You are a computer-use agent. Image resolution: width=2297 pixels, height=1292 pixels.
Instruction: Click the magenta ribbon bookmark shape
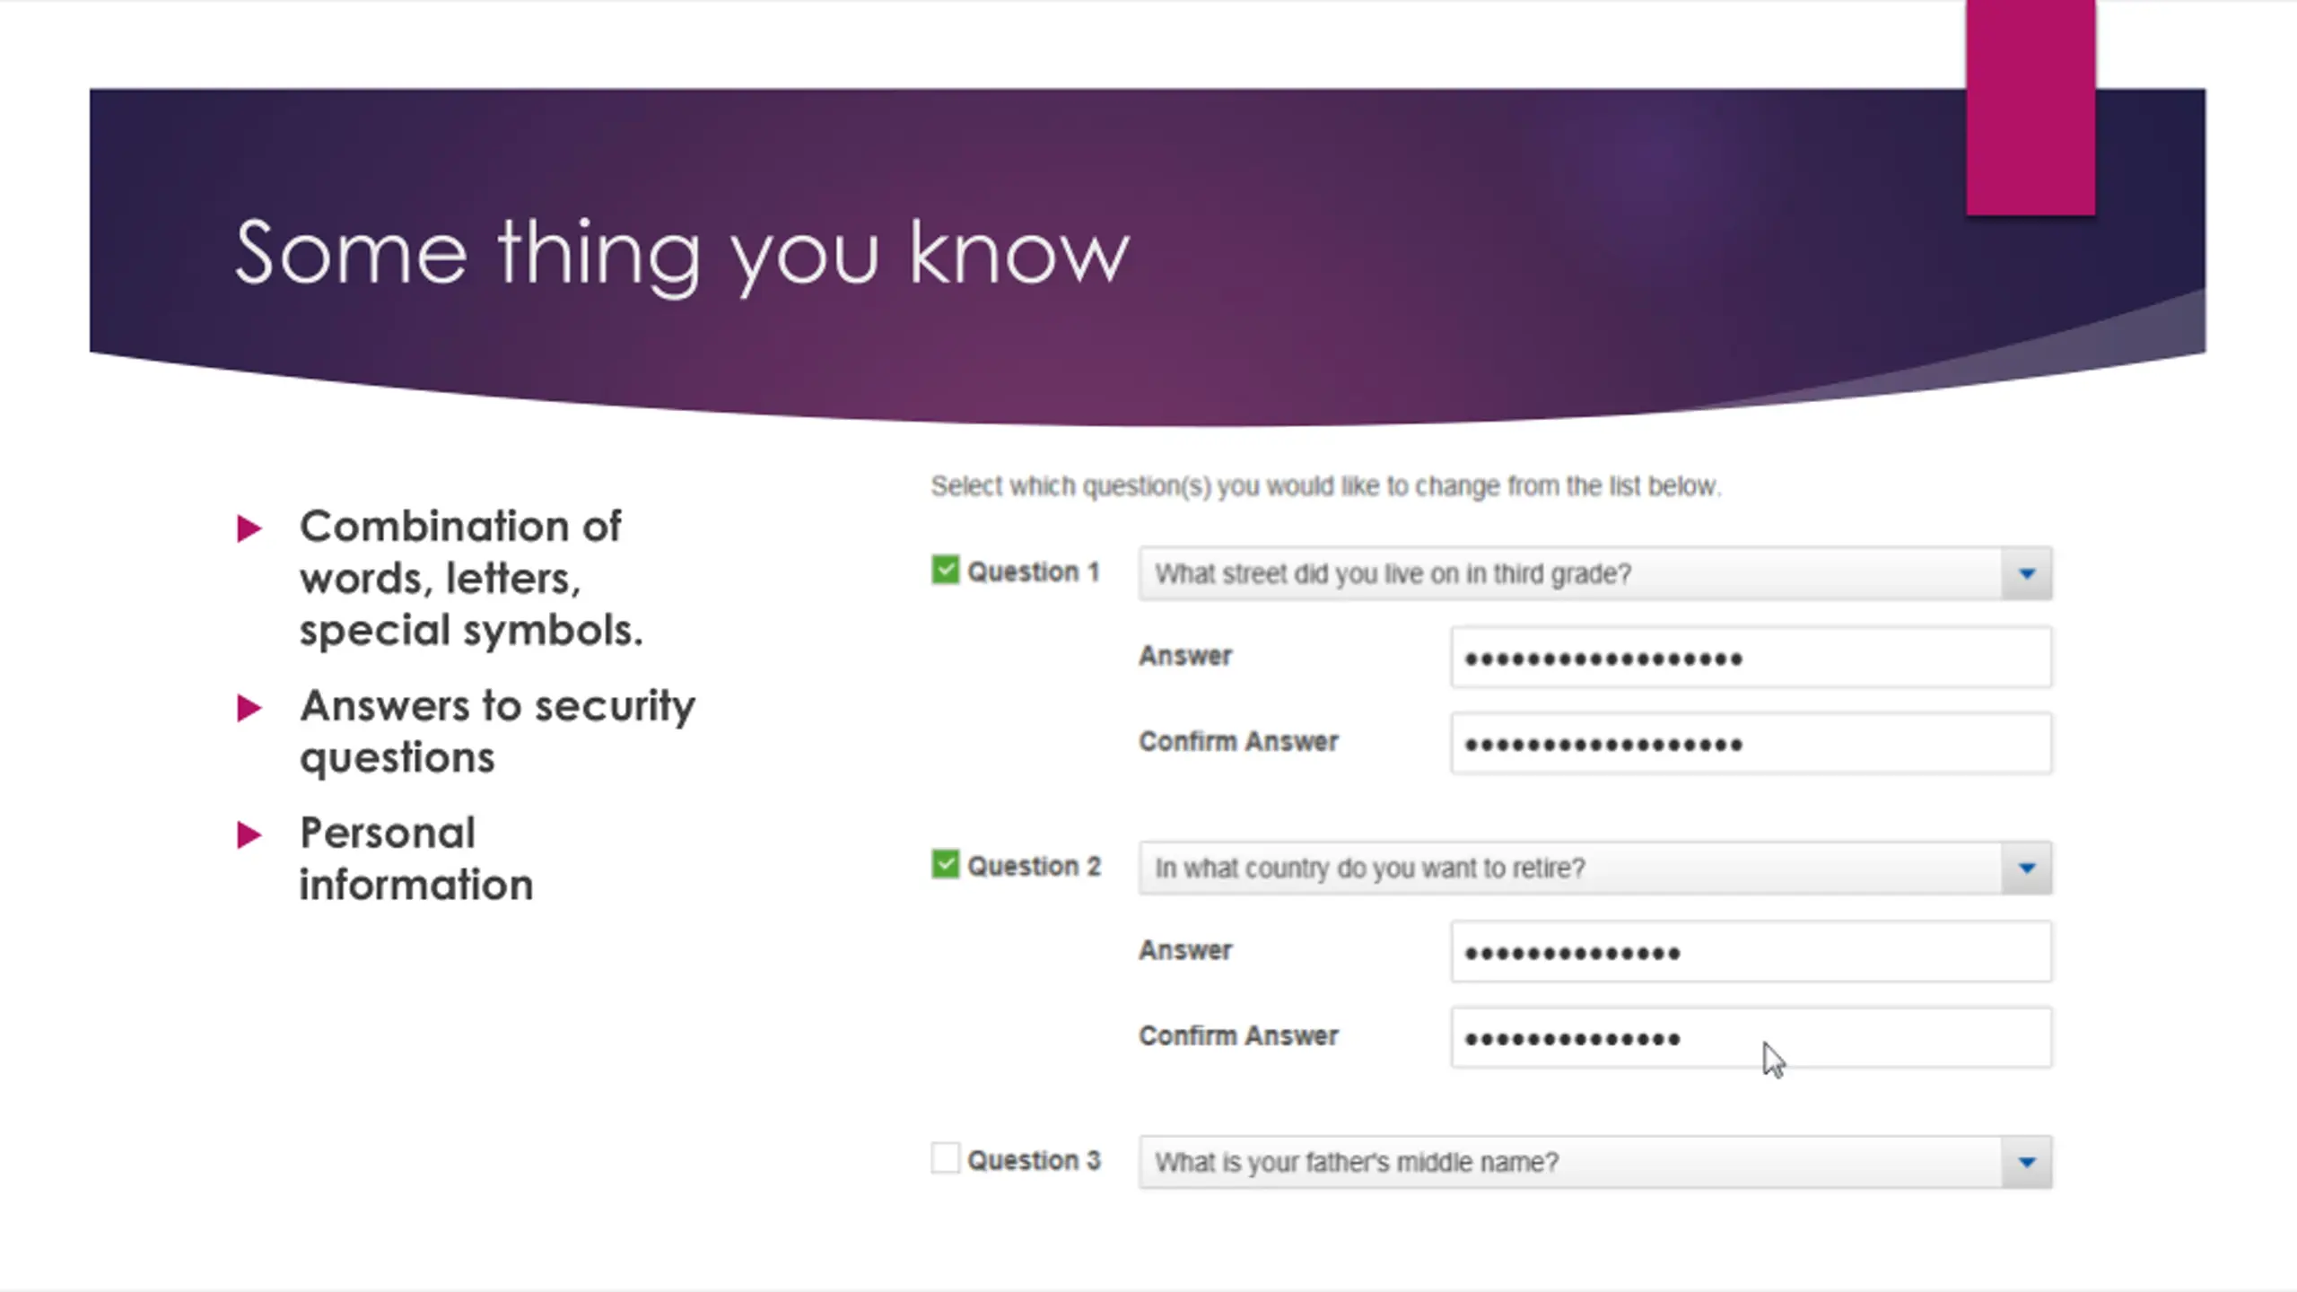pos(2031,108)
